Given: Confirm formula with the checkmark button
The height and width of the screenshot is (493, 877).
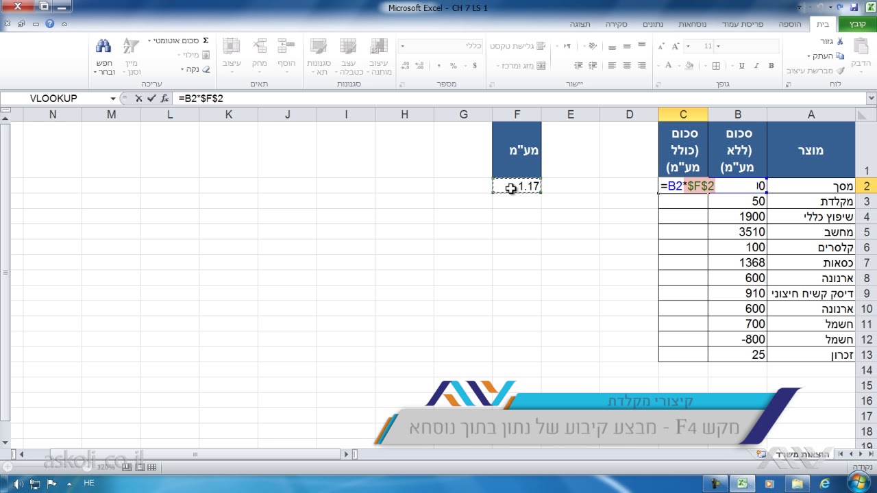Looking at the screenshot, I should (x=151, y=99).
